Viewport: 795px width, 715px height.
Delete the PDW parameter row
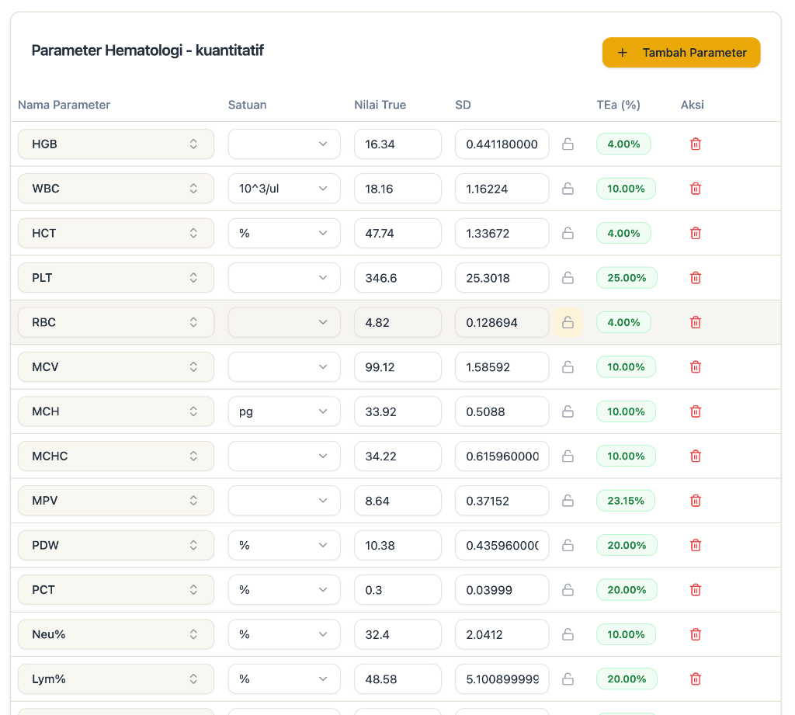click(696, 545)
